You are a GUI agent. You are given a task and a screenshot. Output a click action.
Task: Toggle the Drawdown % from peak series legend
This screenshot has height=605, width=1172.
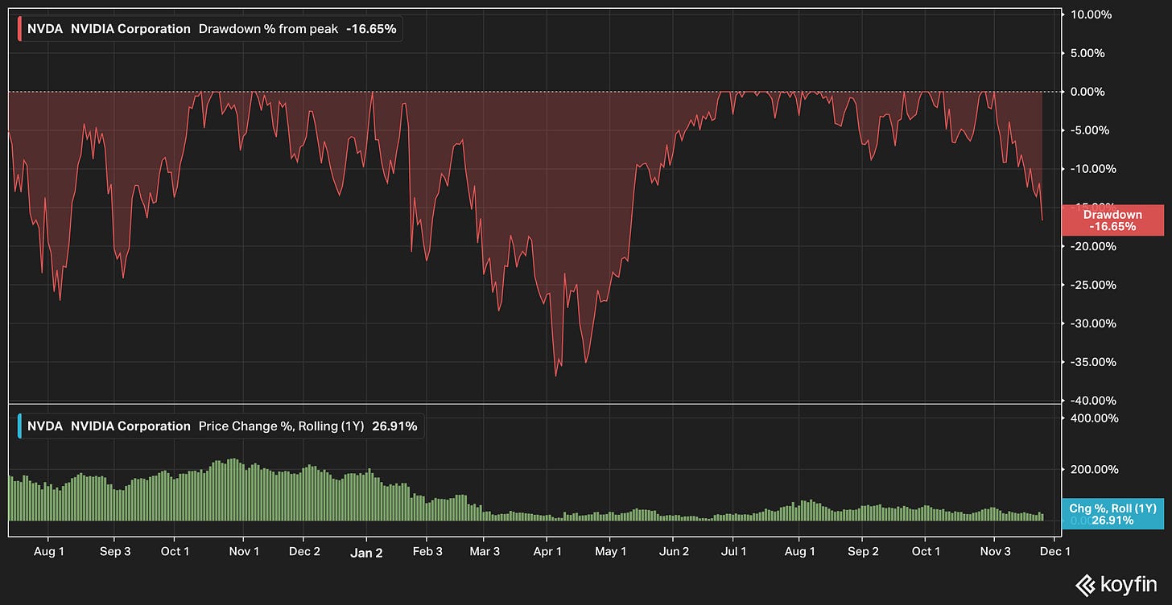(x=270, y=28)
